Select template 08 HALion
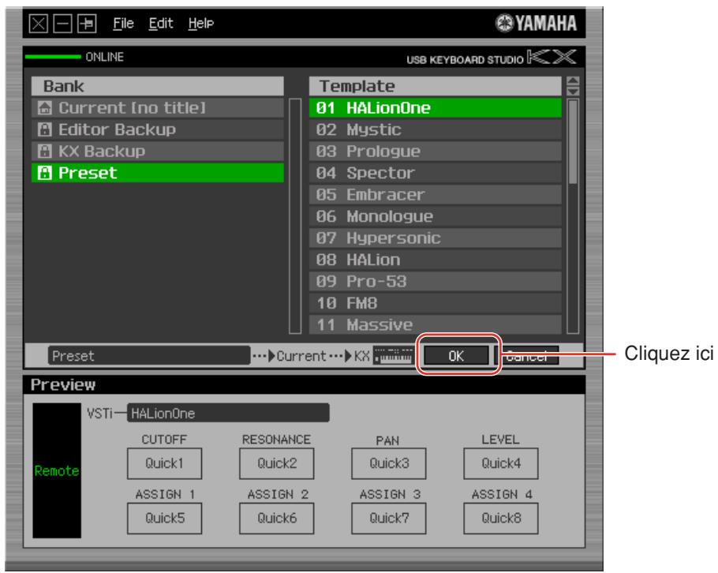The height and width of the screenshot is (573, 718). (436, 259)
